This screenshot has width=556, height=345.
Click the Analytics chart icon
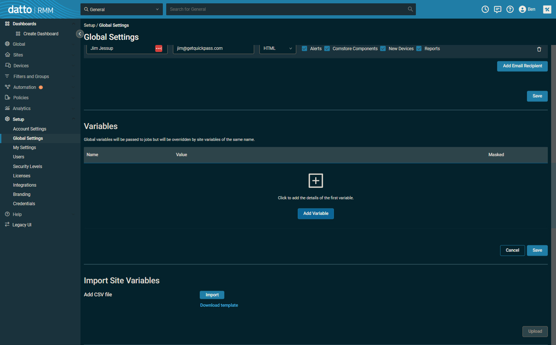pos(7,108)
